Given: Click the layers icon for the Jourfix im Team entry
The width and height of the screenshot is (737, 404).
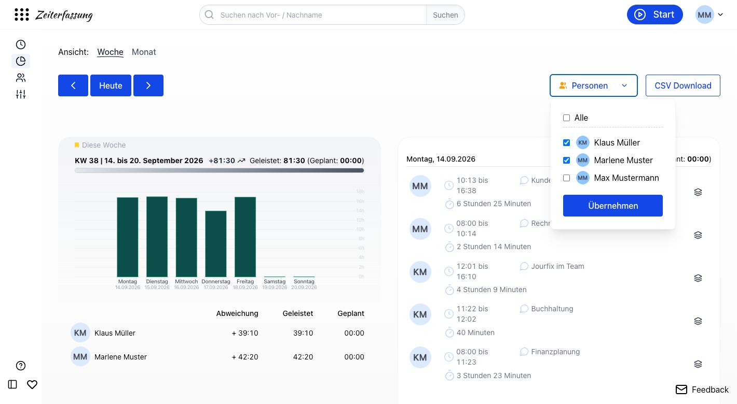Looking at the screenshot, I should click(x=698, y=278).
